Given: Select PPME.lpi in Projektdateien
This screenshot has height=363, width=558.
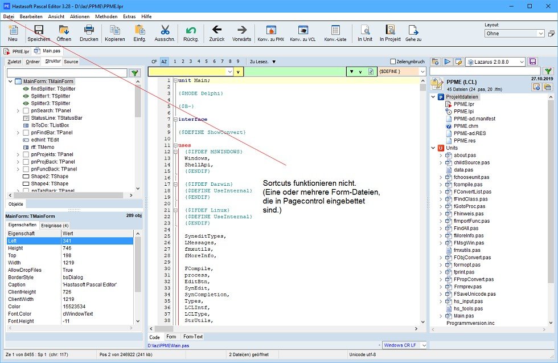Looking at the screenshot, I should pyautogui.click(x=463, y=112).
